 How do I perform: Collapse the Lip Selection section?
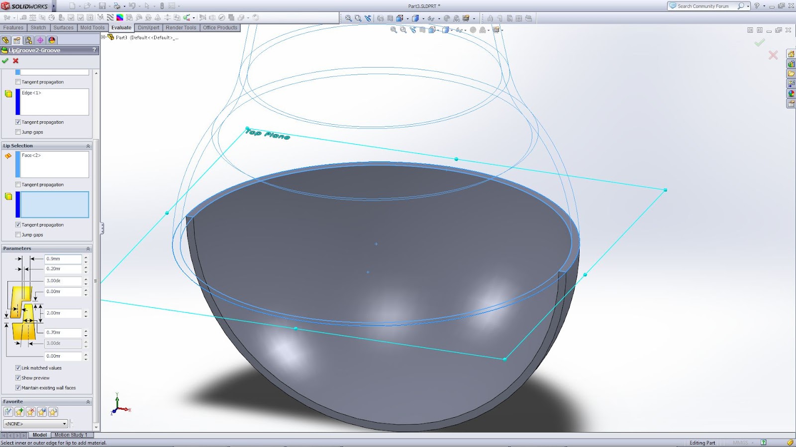(88, 146)
